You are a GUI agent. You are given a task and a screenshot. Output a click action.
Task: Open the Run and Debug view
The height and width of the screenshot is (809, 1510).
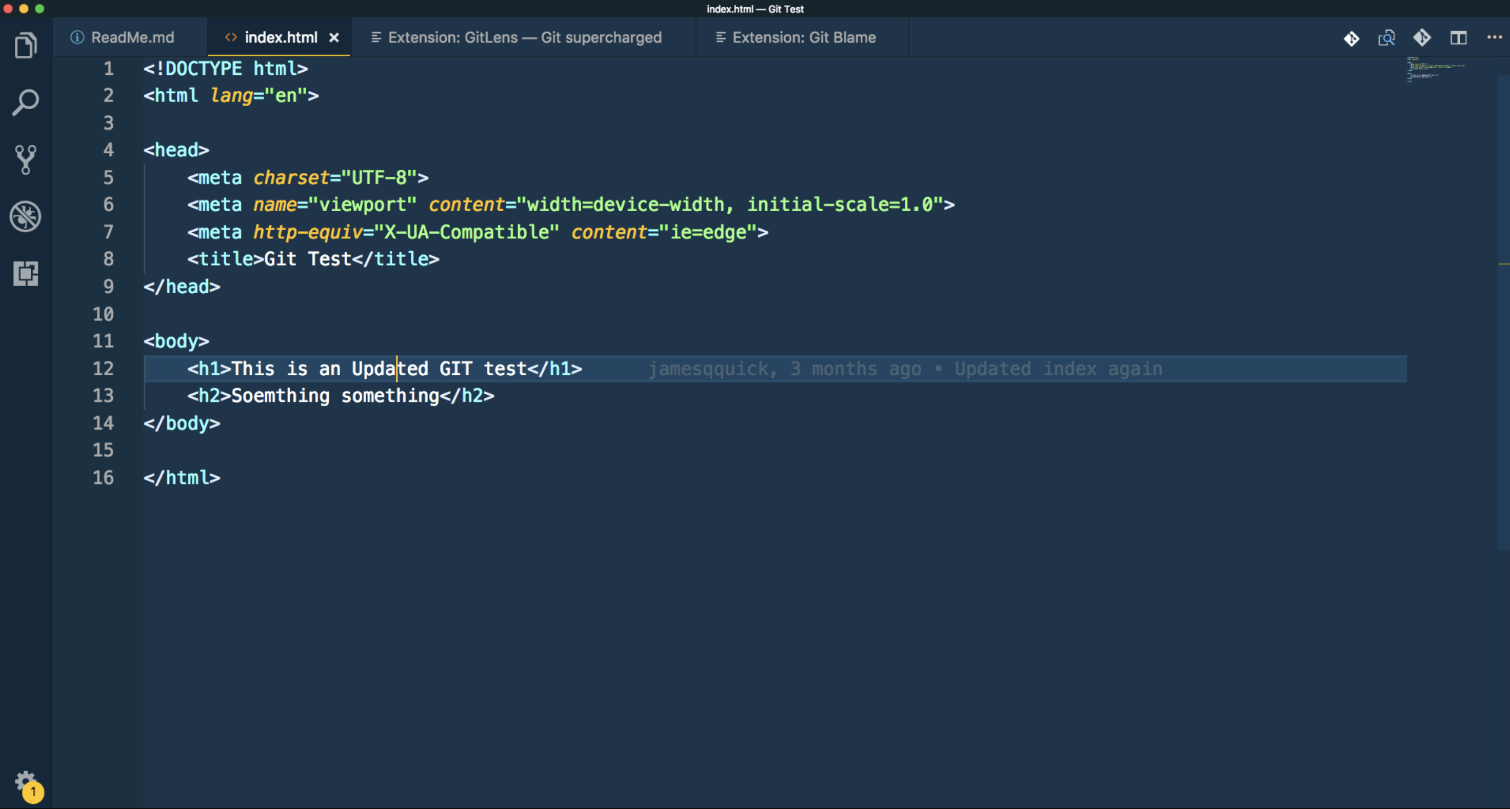coord(26,215)
